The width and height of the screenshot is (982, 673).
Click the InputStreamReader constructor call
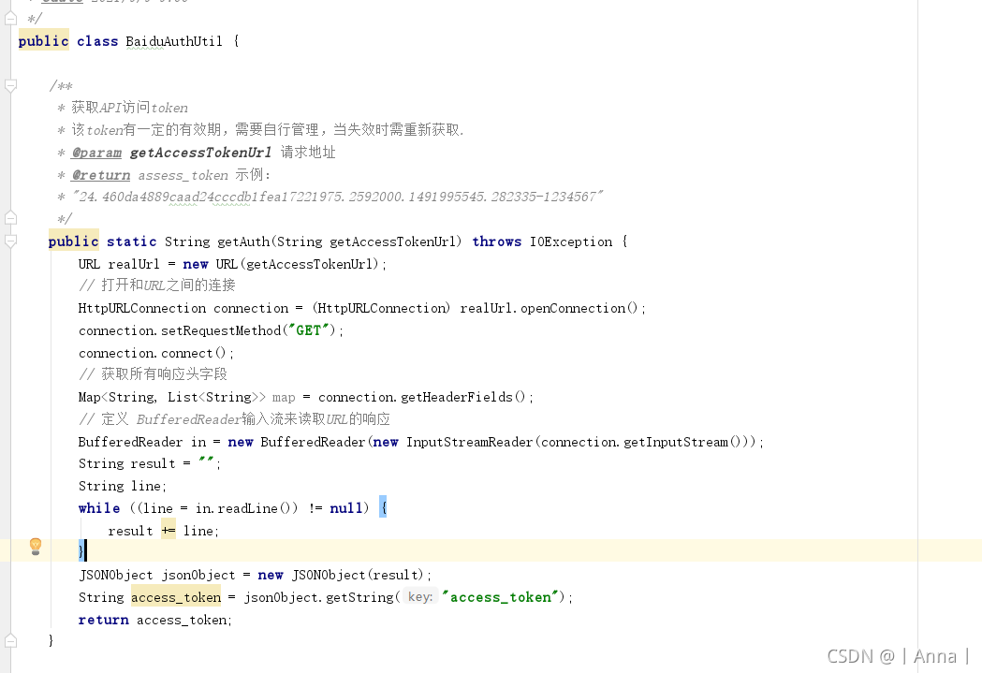point(469,442)
